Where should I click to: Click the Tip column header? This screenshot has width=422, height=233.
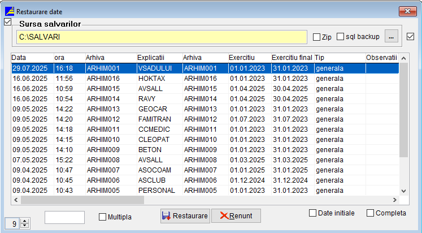pos(340,58)
